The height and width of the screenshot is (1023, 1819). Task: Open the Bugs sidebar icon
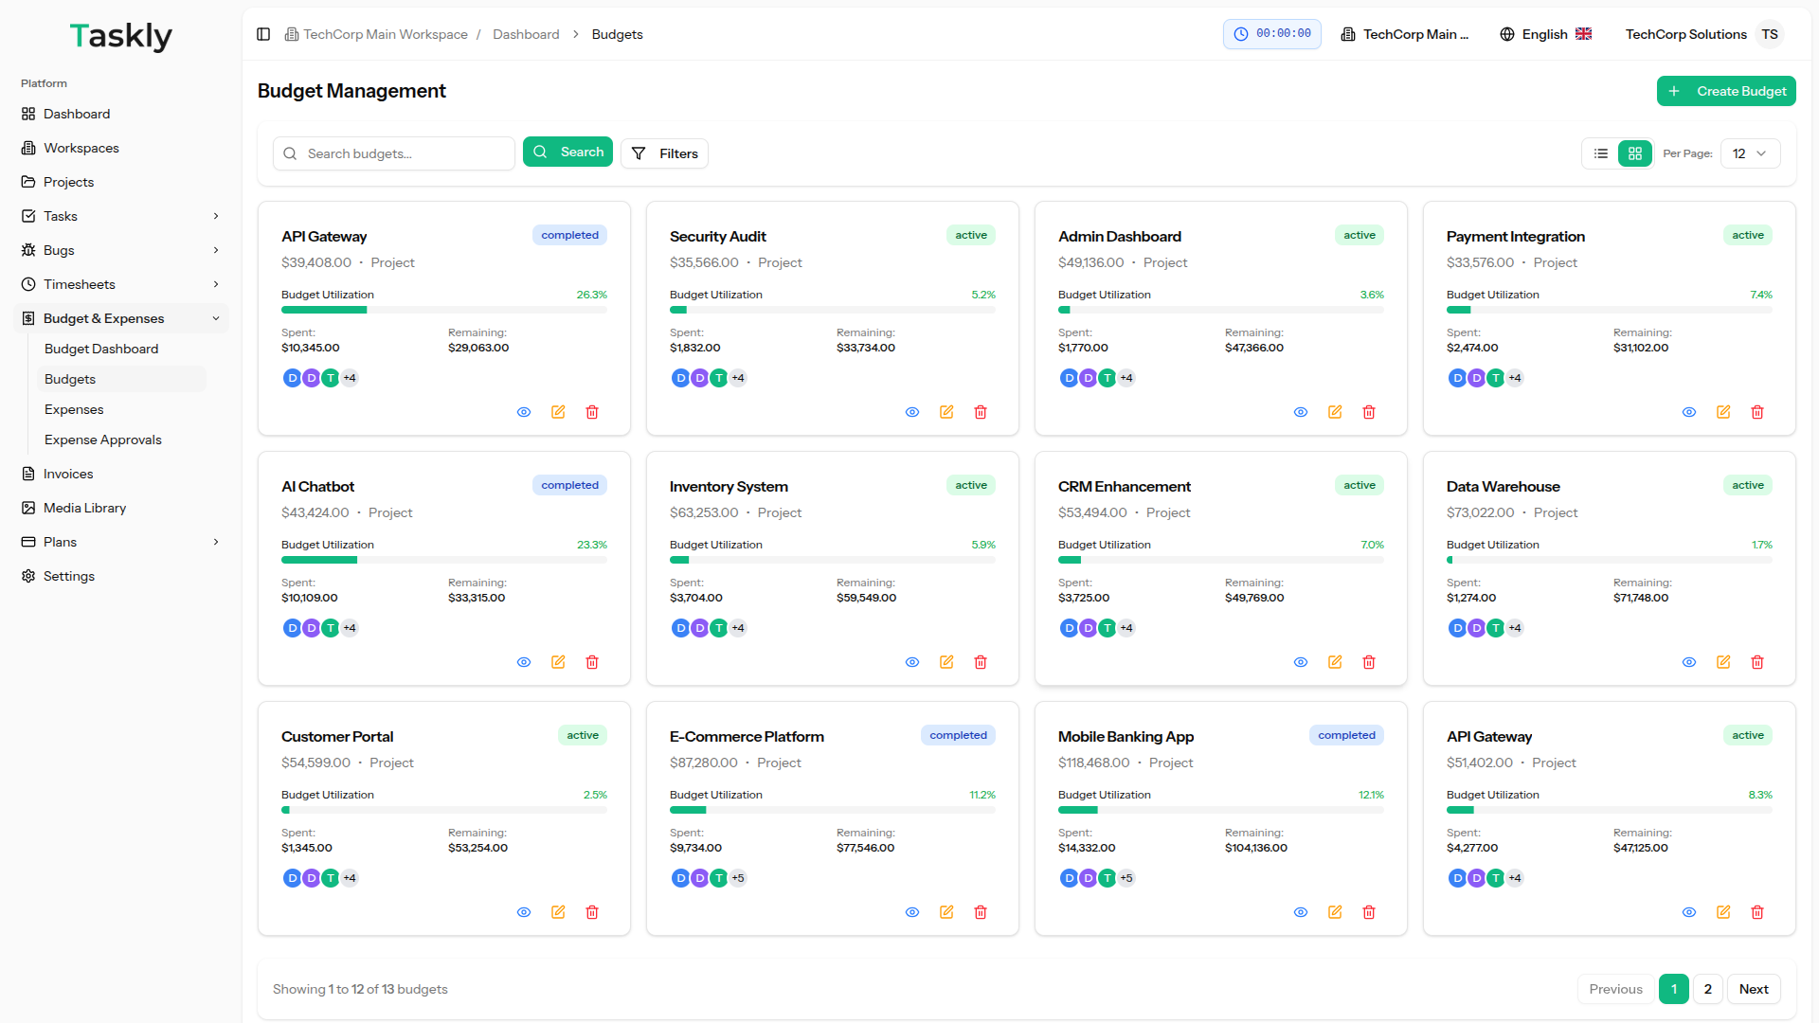pos(28,250)
